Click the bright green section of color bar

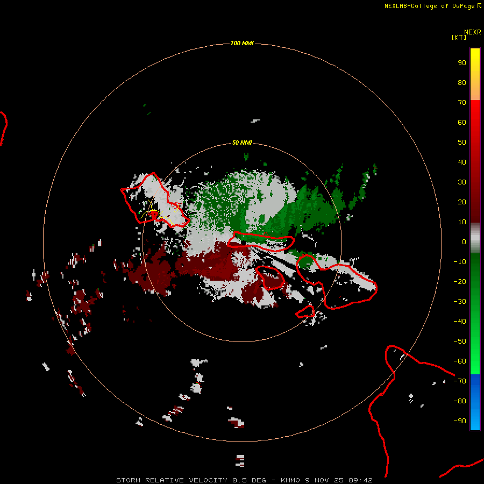click(x=475, y=355)
